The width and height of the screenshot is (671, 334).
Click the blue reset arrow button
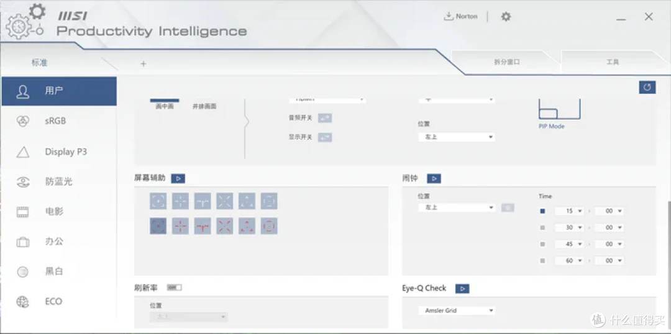click(647, 88)
